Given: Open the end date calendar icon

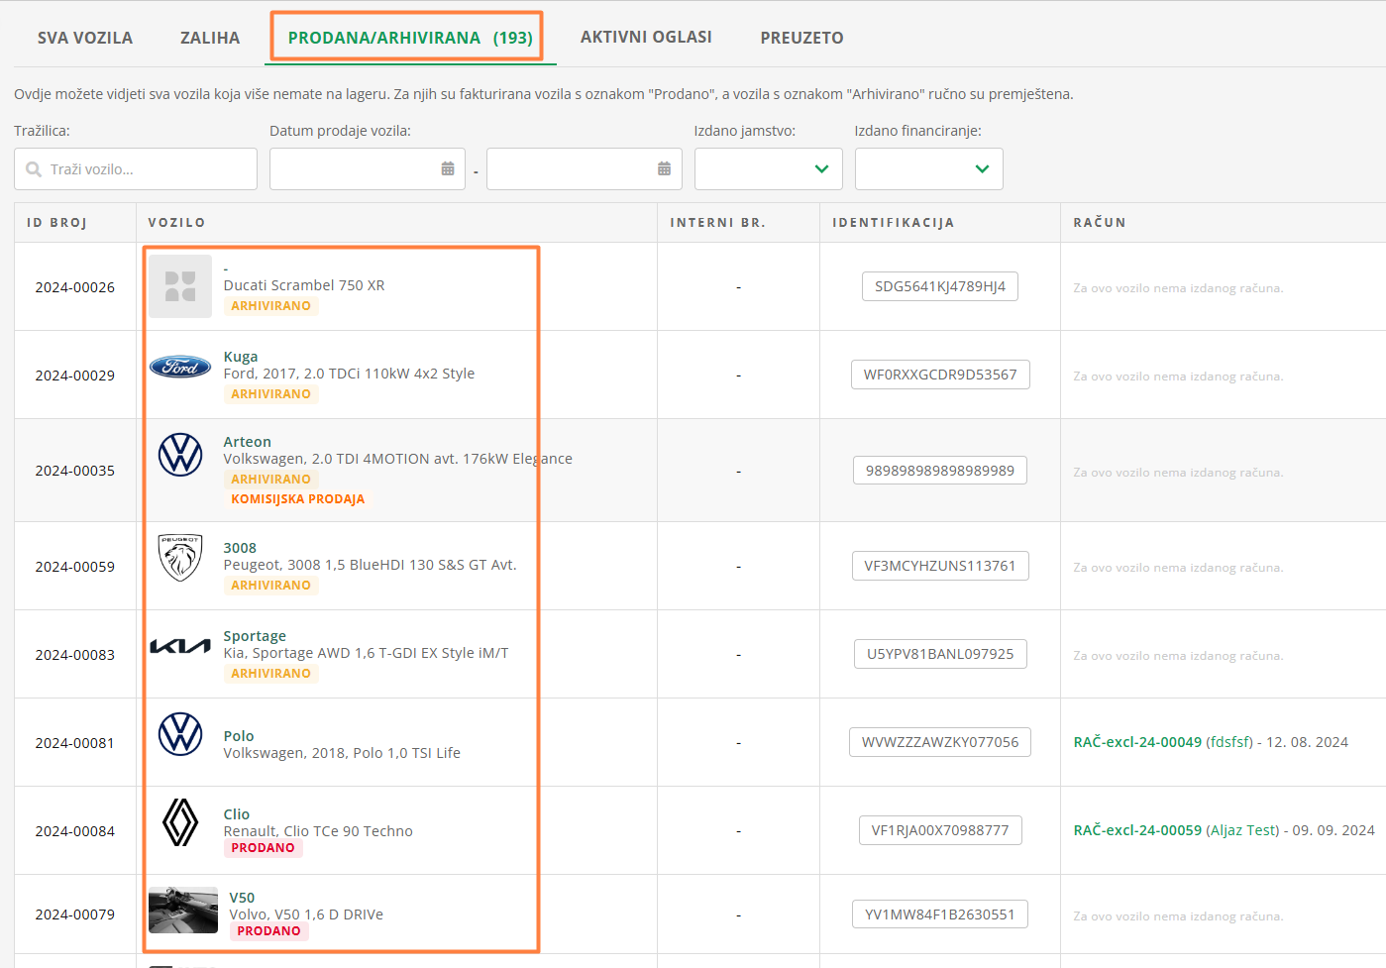Looking at the screenshot, I should point(664,169).
